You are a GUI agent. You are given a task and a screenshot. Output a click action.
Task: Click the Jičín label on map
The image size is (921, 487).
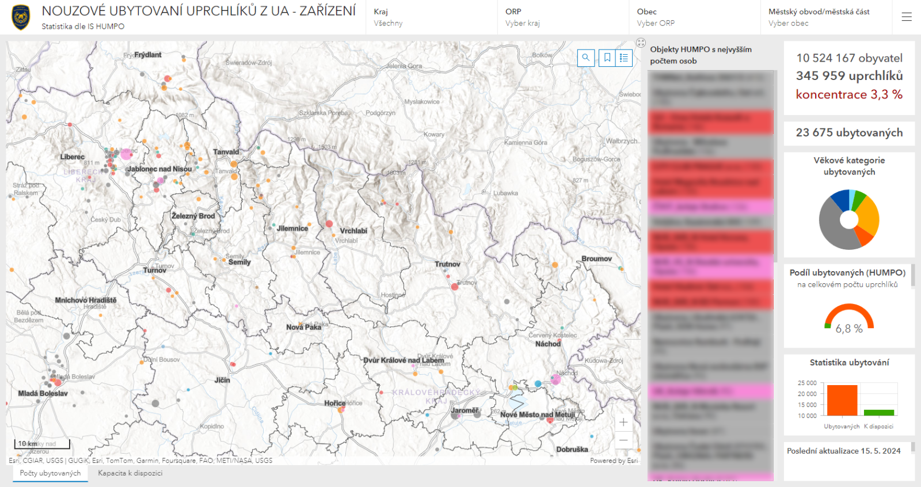tap(222, 381)
